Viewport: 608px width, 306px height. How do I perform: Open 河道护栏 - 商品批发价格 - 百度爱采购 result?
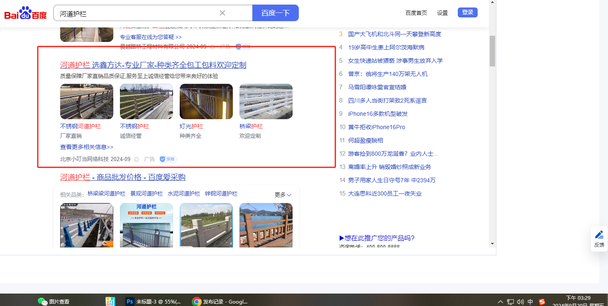[123, 177]
